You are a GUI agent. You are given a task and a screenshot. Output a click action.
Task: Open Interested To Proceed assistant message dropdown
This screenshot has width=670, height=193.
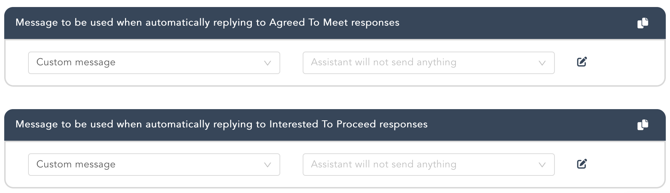tap(428, 165)
